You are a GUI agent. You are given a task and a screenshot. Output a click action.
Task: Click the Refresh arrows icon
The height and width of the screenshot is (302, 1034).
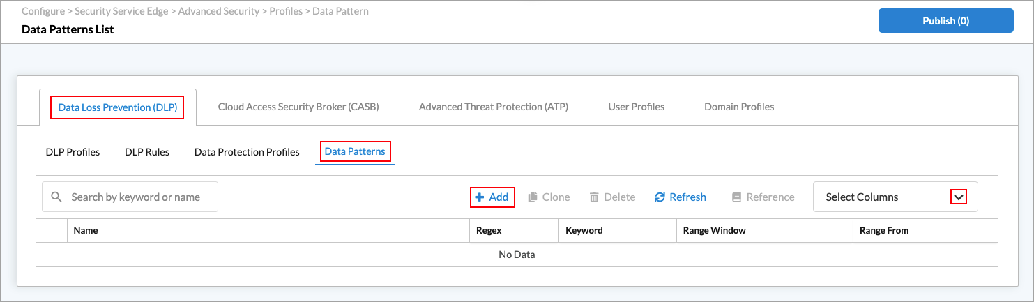pyautogui.click(x=660, y=197)
